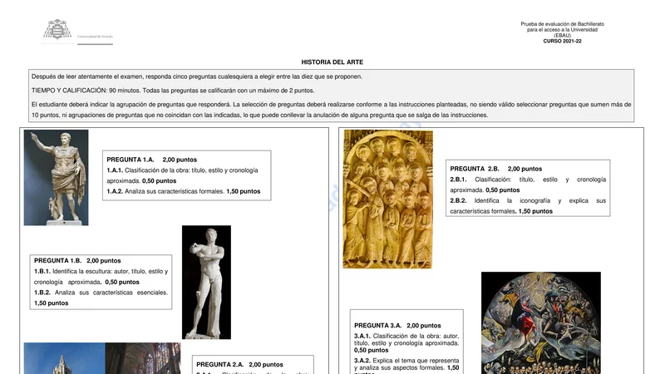Click the cathedral interior stained-glass photo

[x=142, y=358]
